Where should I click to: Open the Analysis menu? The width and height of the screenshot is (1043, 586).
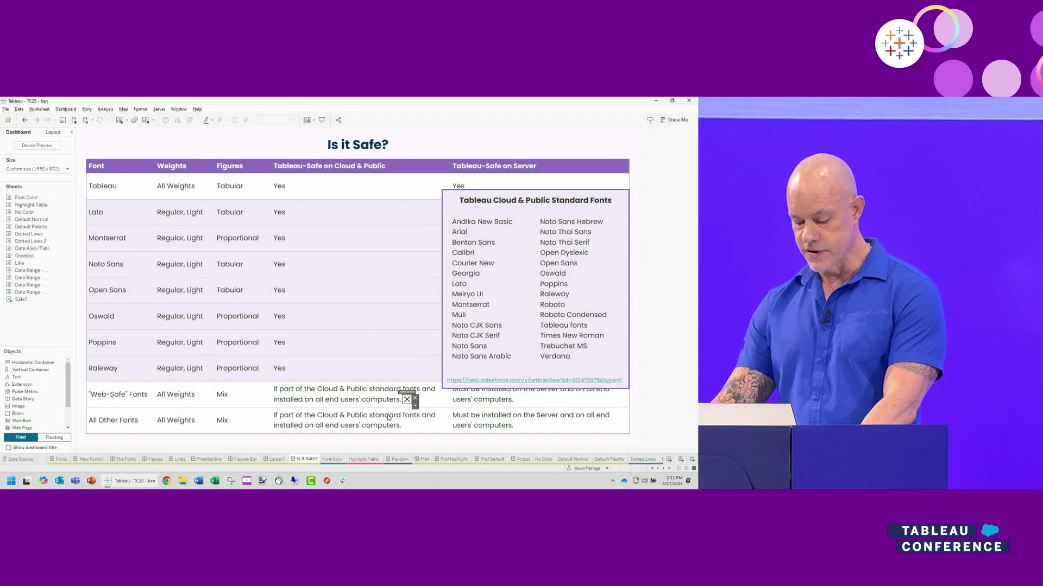click(x=105, y=109)
